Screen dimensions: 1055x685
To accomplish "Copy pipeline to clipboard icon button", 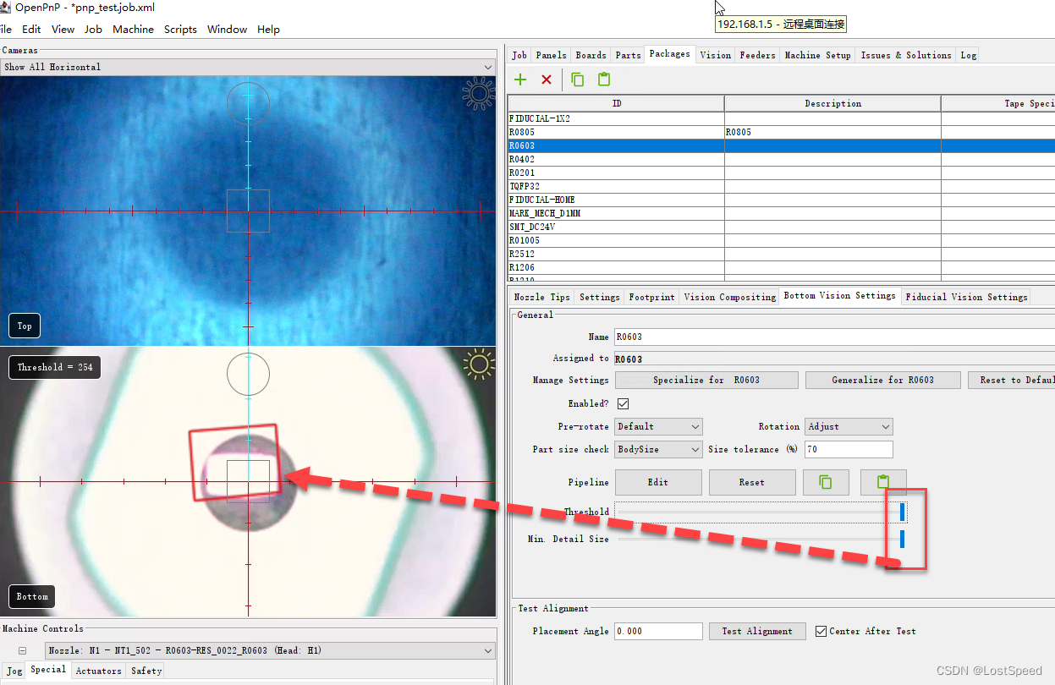I will point(826,482).
